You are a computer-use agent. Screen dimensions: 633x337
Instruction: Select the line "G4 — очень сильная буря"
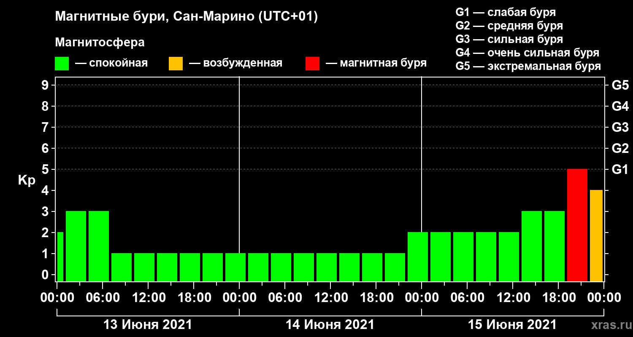(527, 53)
